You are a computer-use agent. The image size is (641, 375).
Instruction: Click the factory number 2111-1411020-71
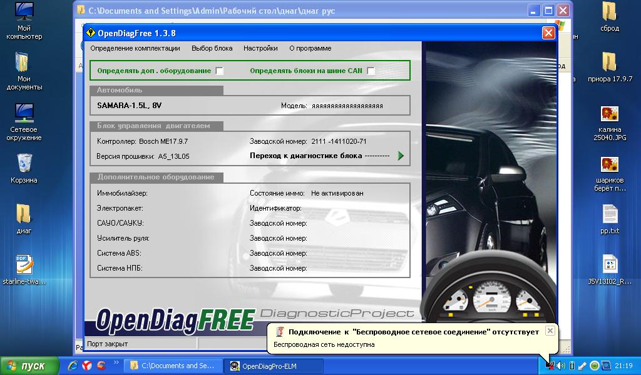point(339,142)
